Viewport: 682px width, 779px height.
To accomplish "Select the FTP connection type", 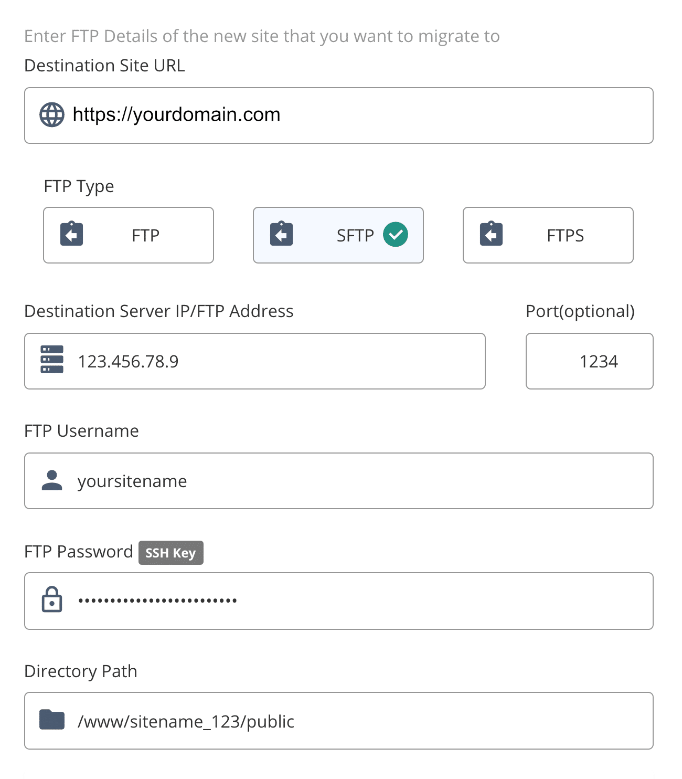I will [129, 235].
